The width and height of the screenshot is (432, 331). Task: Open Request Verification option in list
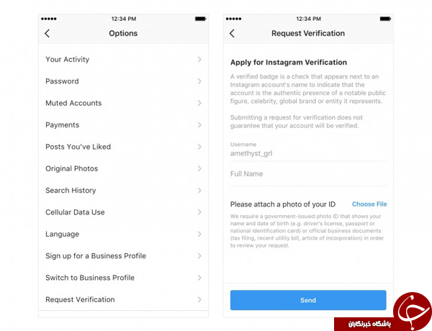[123, 299]
